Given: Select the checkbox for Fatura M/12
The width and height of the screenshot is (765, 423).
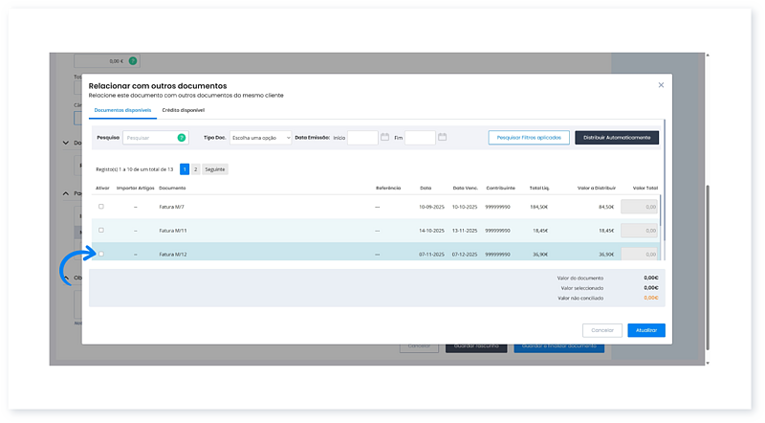Looking at the screenshot, I should tap(101, 254).
